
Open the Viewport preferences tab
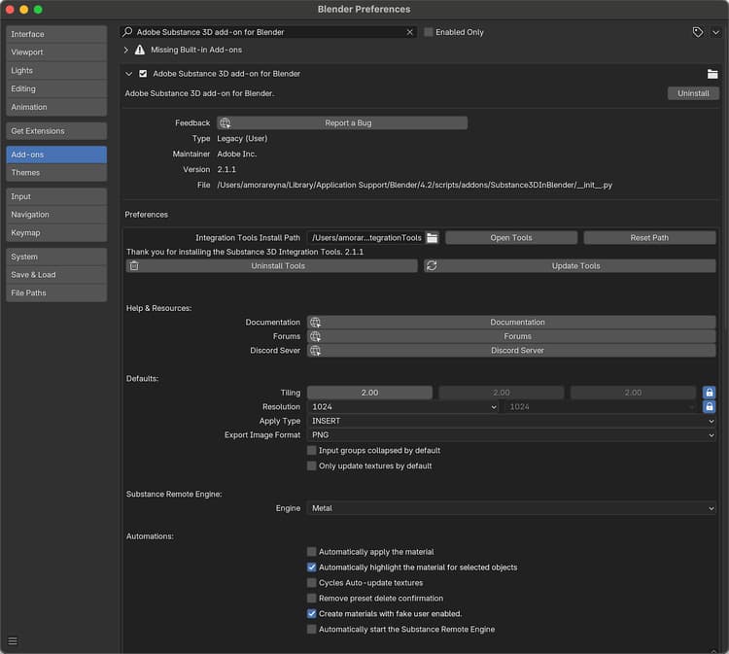click(x=56, y=52)
